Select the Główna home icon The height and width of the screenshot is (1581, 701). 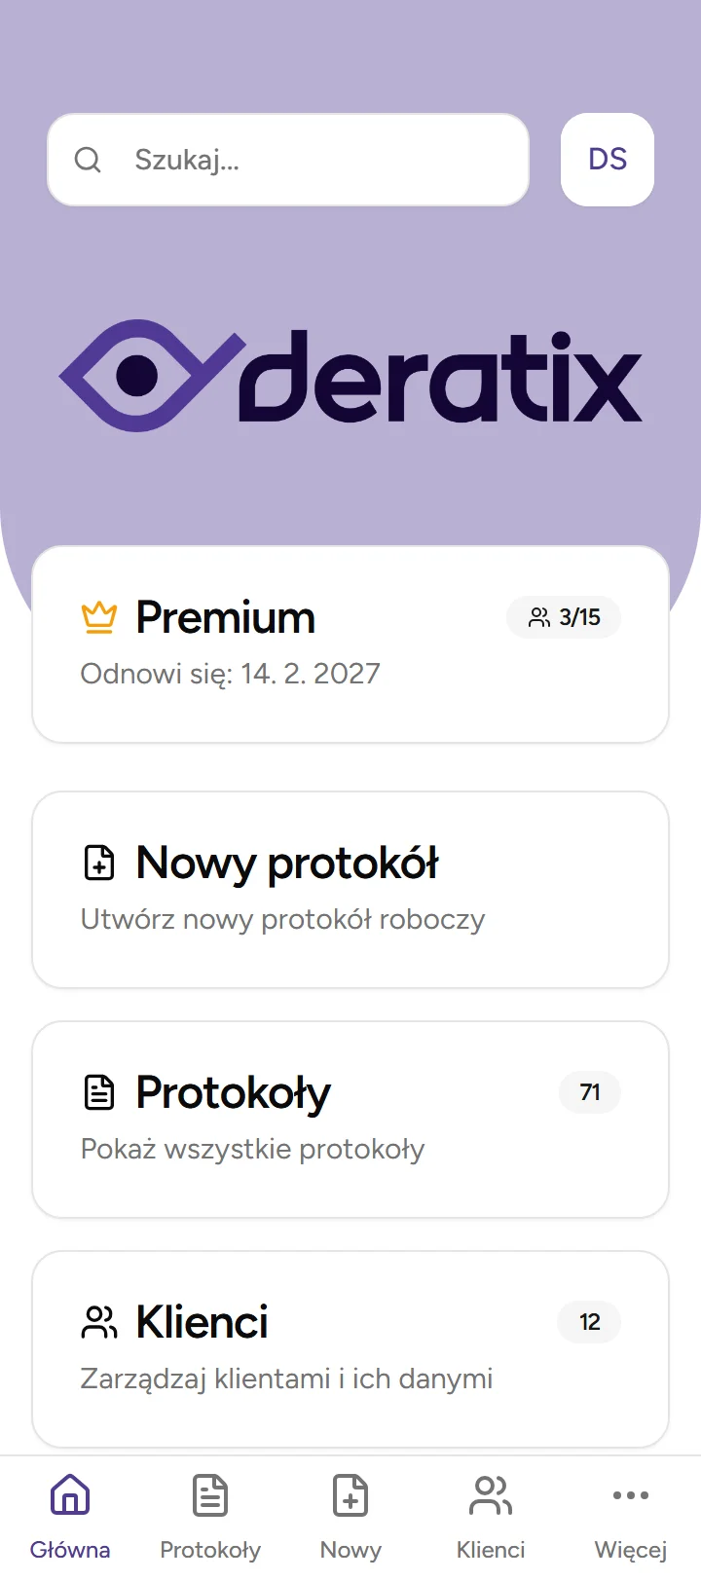point(69,1494)
